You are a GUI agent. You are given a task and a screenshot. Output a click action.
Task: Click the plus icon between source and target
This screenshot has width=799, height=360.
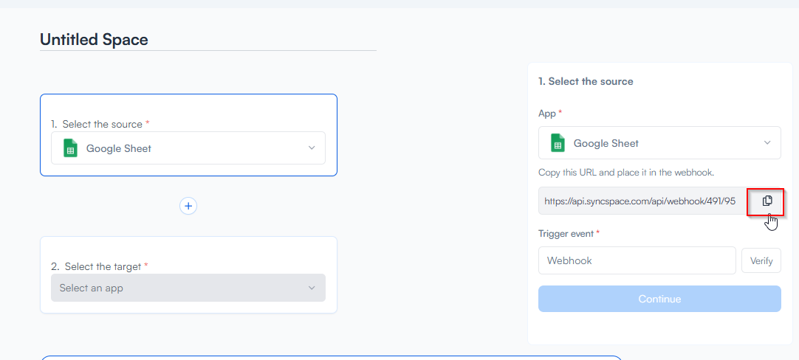coord(188,207)
